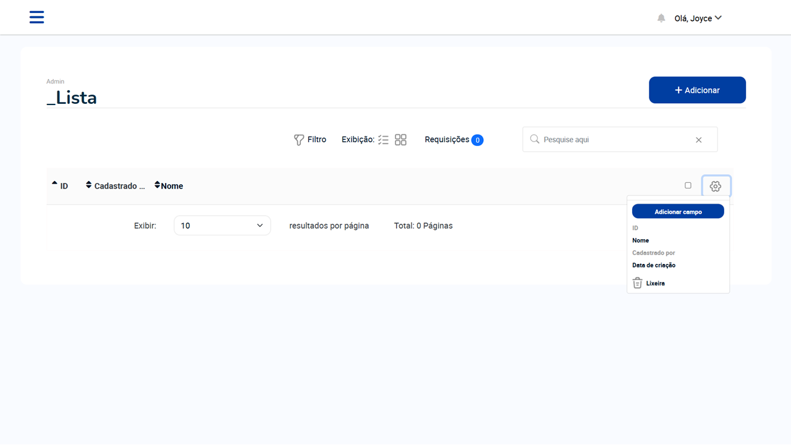Image resolution: width=791 pixels, height=445 pixels.
Task: Click the Exibir: label
Action: point(145,226)
